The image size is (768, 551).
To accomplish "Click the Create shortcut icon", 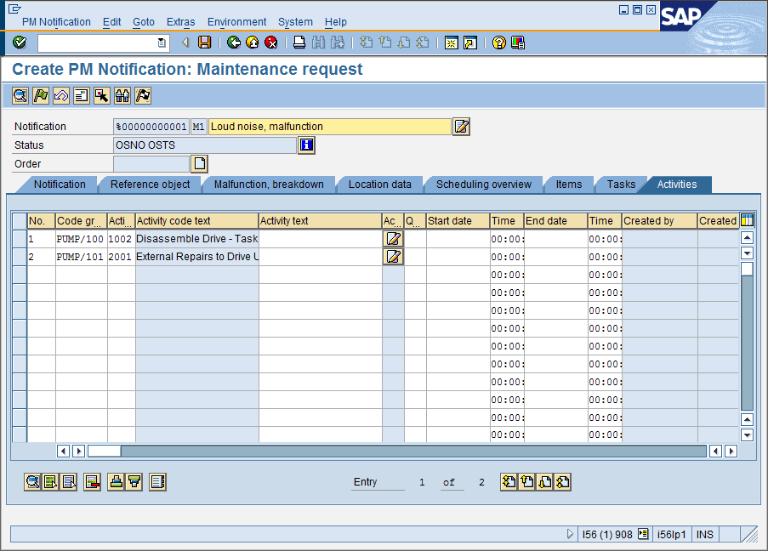I will [470, 43].
